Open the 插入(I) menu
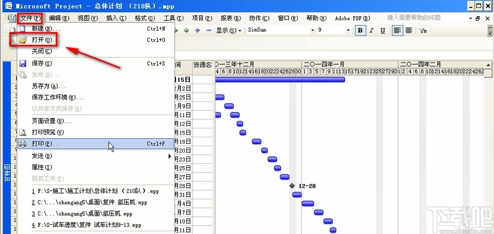 point(116,18)
